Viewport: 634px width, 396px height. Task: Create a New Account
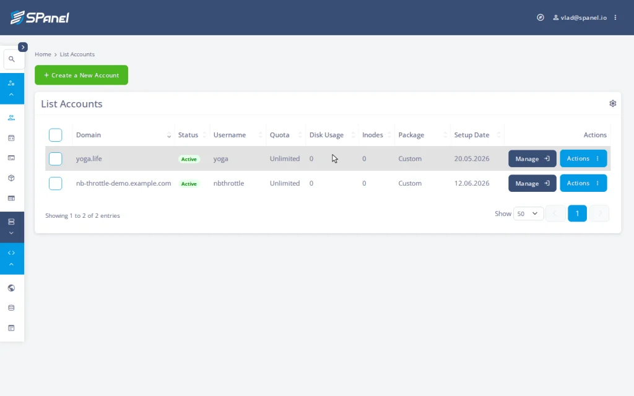(x=81, y=75)
